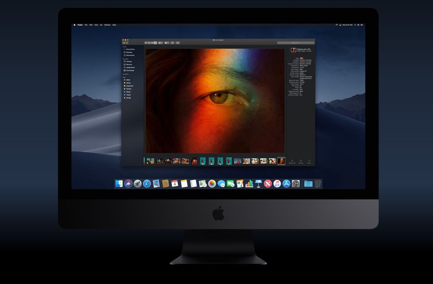Open the Photos app in Dock
The image size is (433, 284).
(x=212, y=184)
